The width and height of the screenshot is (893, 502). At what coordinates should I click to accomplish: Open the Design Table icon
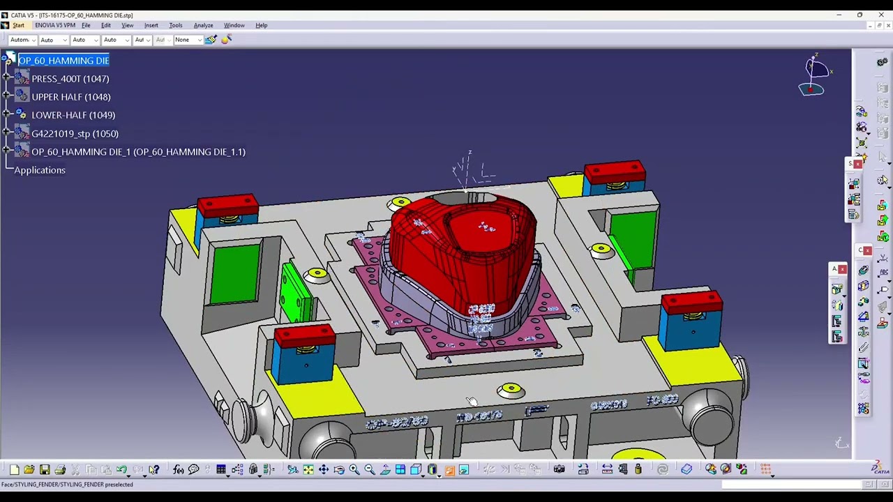(221, 470)
